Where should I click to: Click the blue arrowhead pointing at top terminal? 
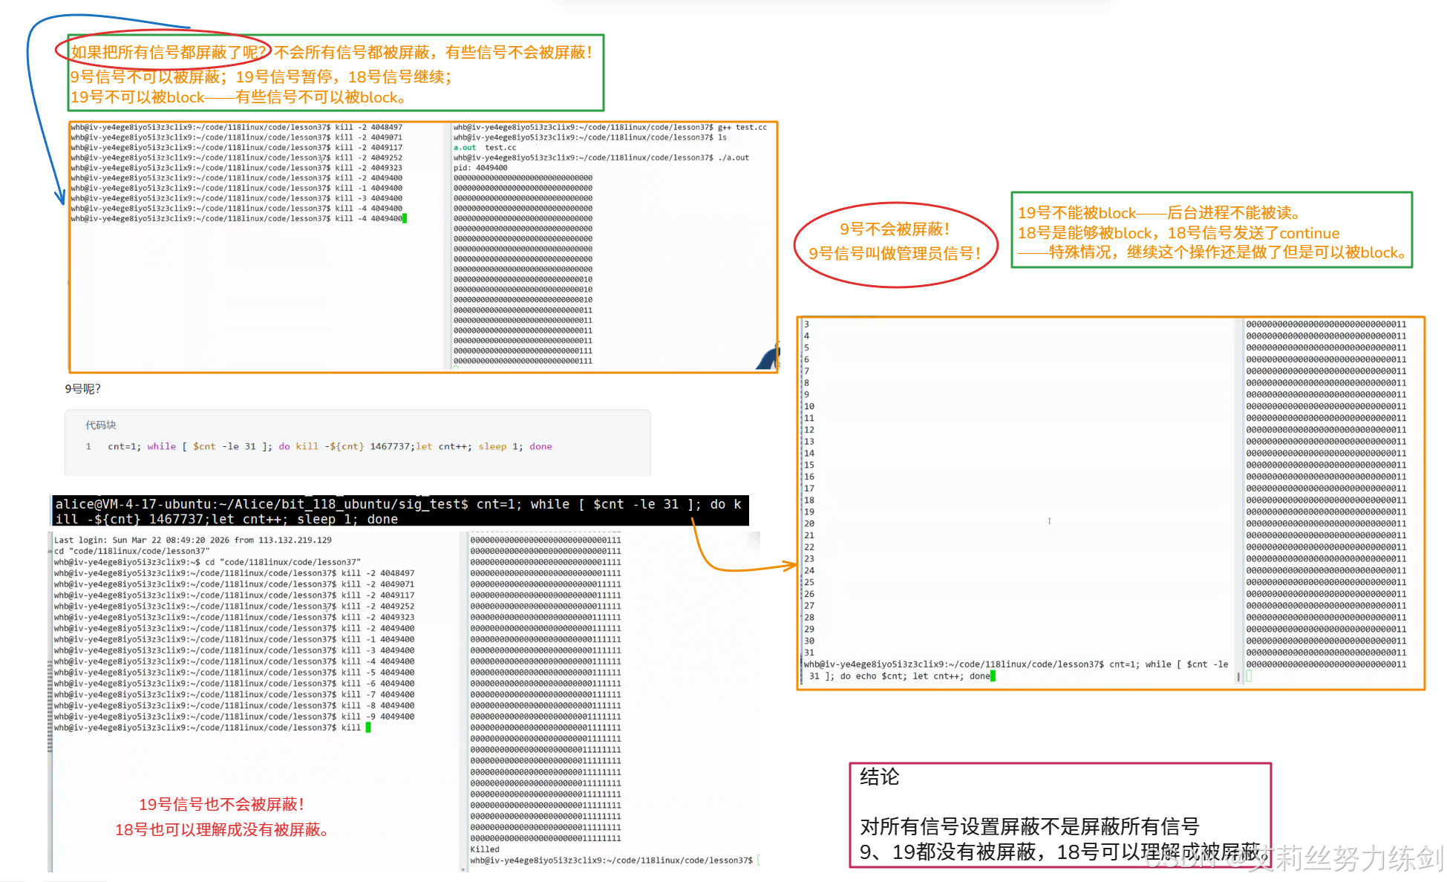tap(60, 197)
